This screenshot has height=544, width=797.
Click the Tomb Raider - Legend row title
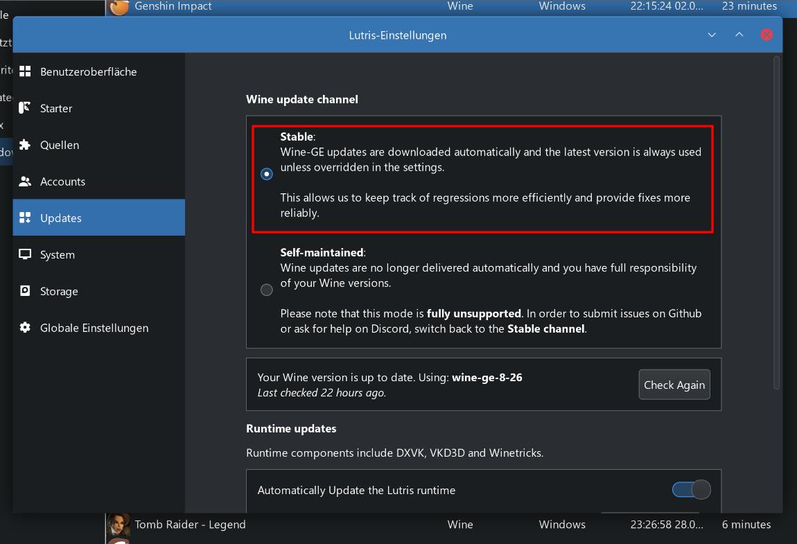click(190, 525)
